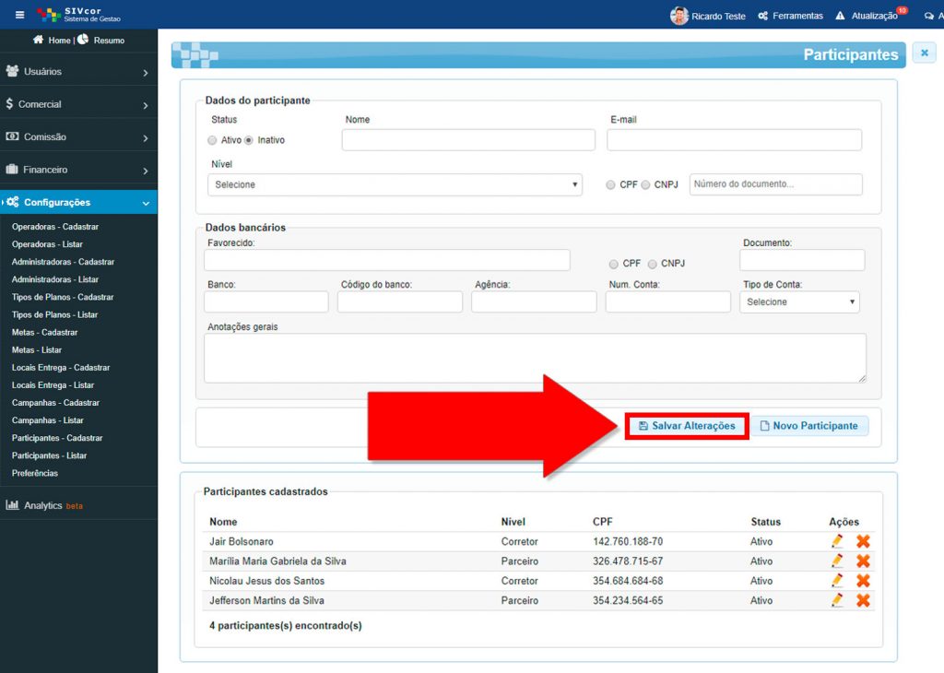Viewport: 944px width, 673px height.
Task: Choose CPF radio in Dados do participante
Action: pos(610,184)
